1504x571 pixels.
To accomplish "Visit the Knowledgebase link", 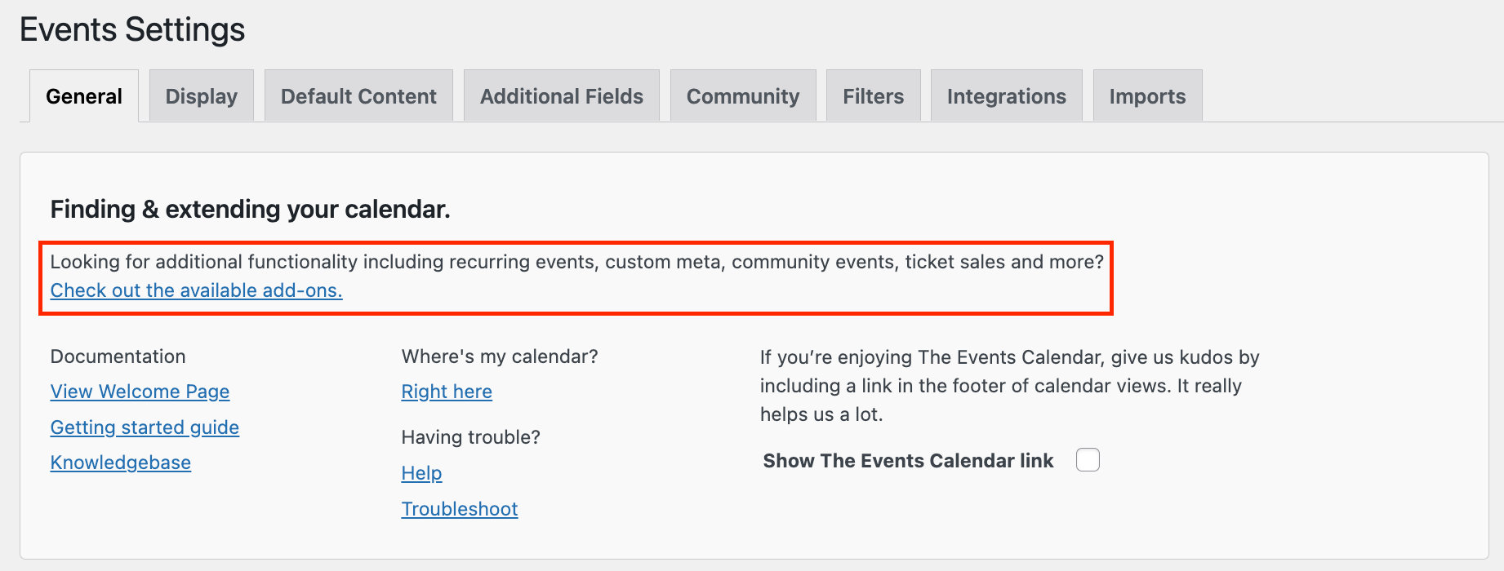I will point(121,463).
